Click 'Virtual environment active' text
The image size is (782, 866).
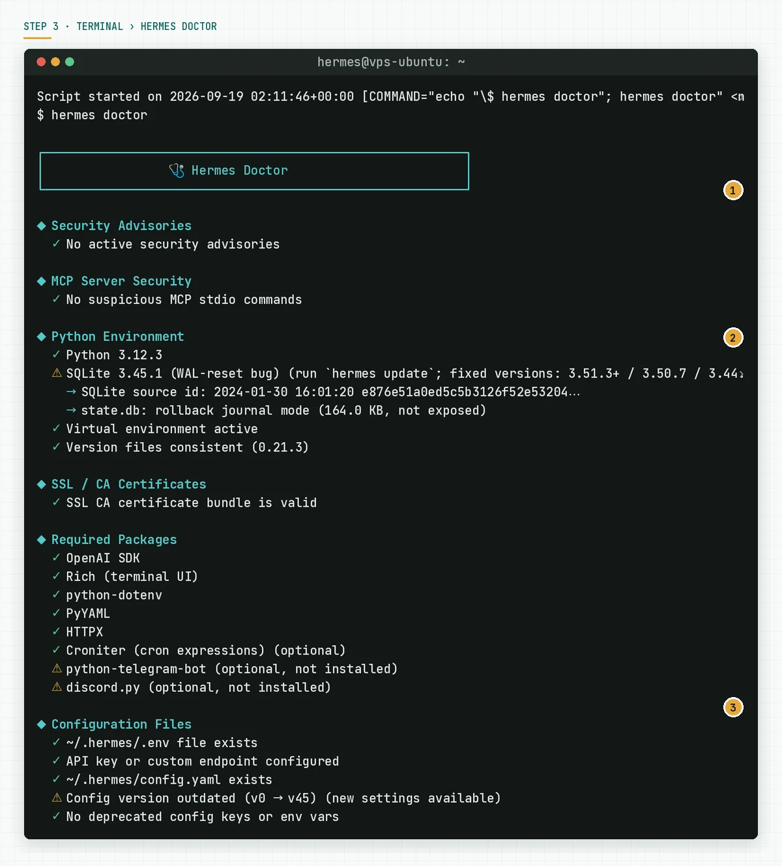pyautogui.click(x=162, y=428)
